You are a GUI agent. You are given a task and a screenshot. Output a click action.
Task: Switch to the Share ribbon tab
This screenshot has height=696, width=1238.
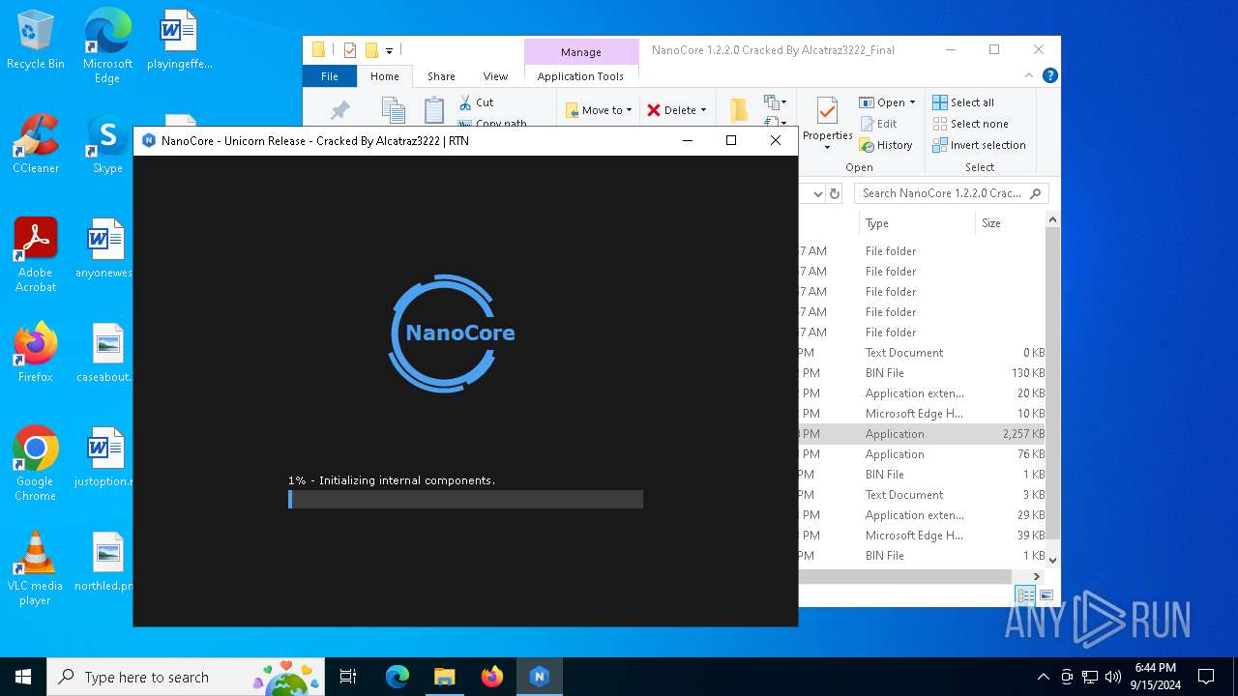pos(441,76)
